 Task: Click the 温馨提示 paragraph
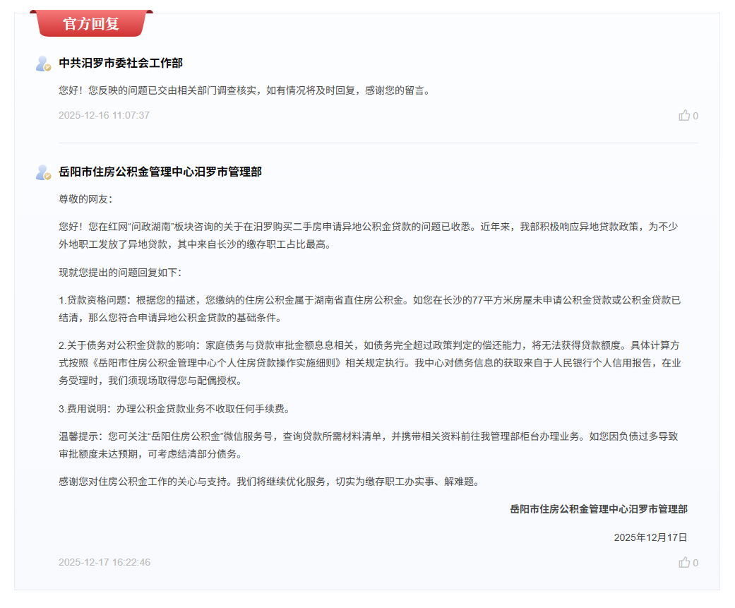(367, 445)
